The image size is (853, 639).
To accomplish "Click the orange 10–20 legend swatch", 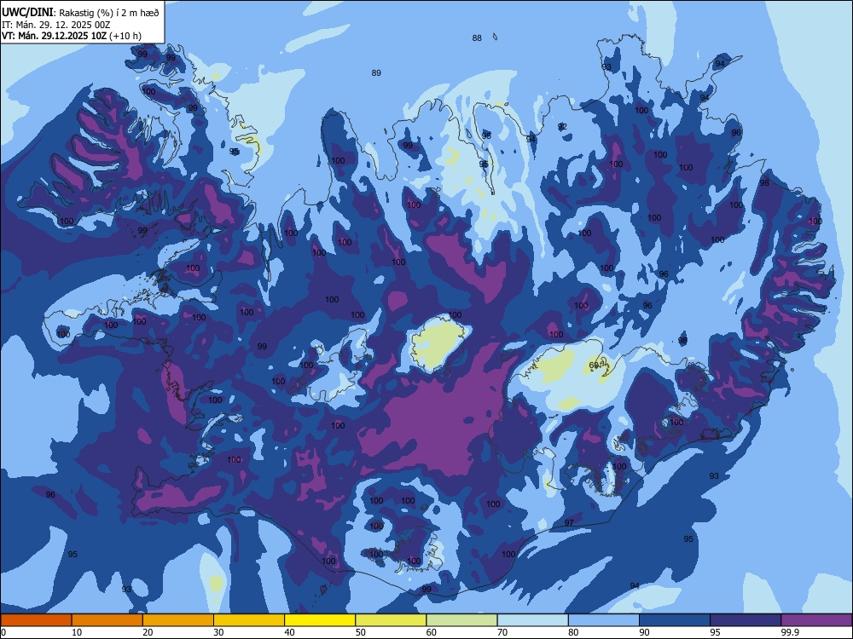I will (107, 620).
